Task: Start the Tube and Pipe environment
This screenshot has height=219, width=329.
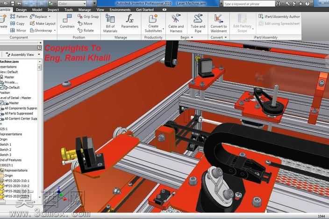Action: pyautogui.click(x=198, y=23)
